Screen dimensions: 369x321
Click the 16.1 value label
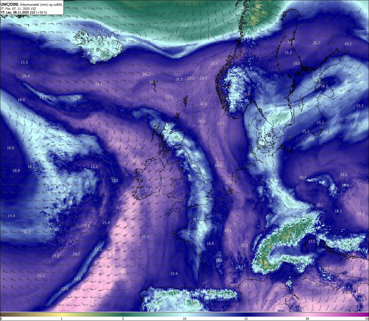click(x=324, y=86)
